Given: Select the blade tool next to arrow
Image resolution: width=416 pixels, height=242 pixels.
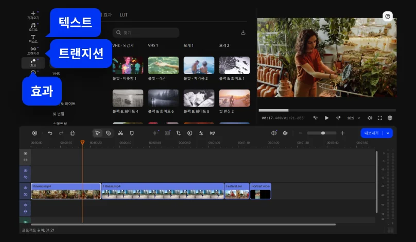Looking at the screenshot, I should [x=109, y=133].
